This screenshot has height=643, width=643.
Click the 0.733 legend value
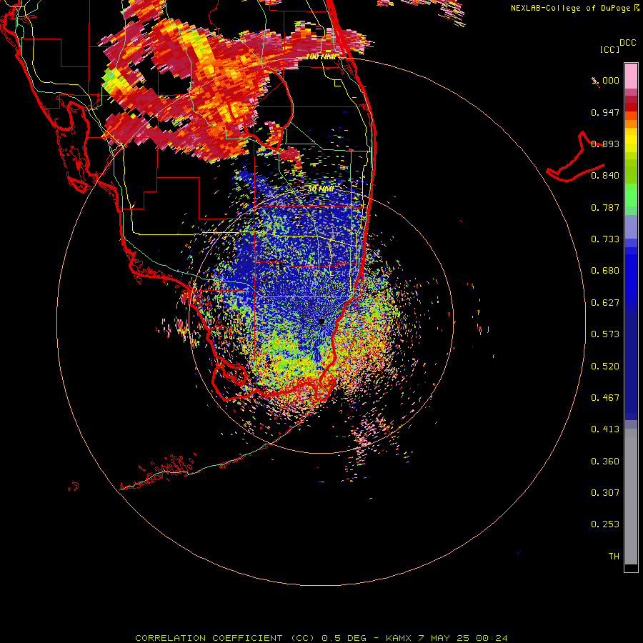coord(605,239)
